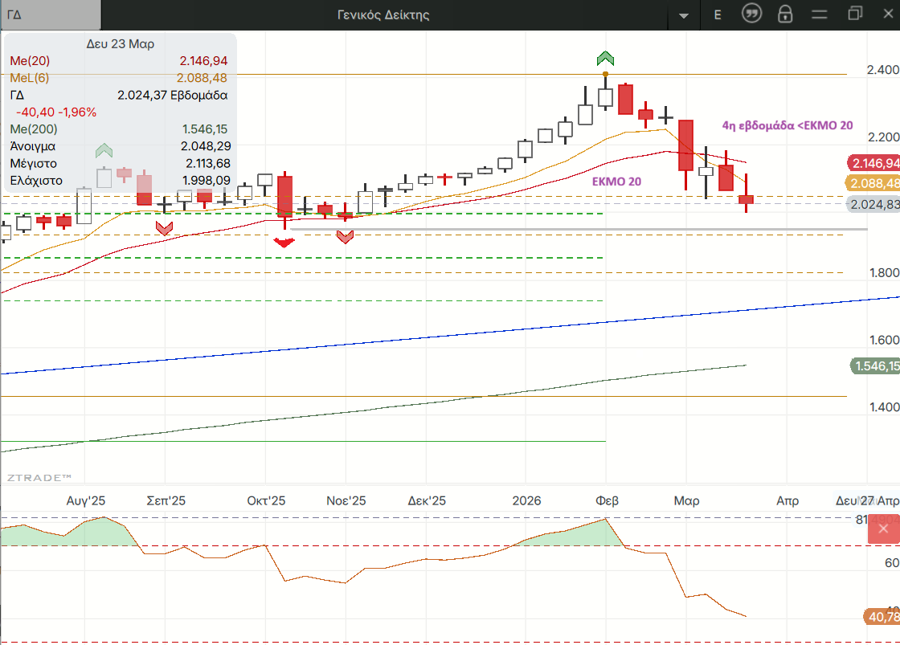
Task: Click the Me(20) legend entry in info box
Action: 31,61
